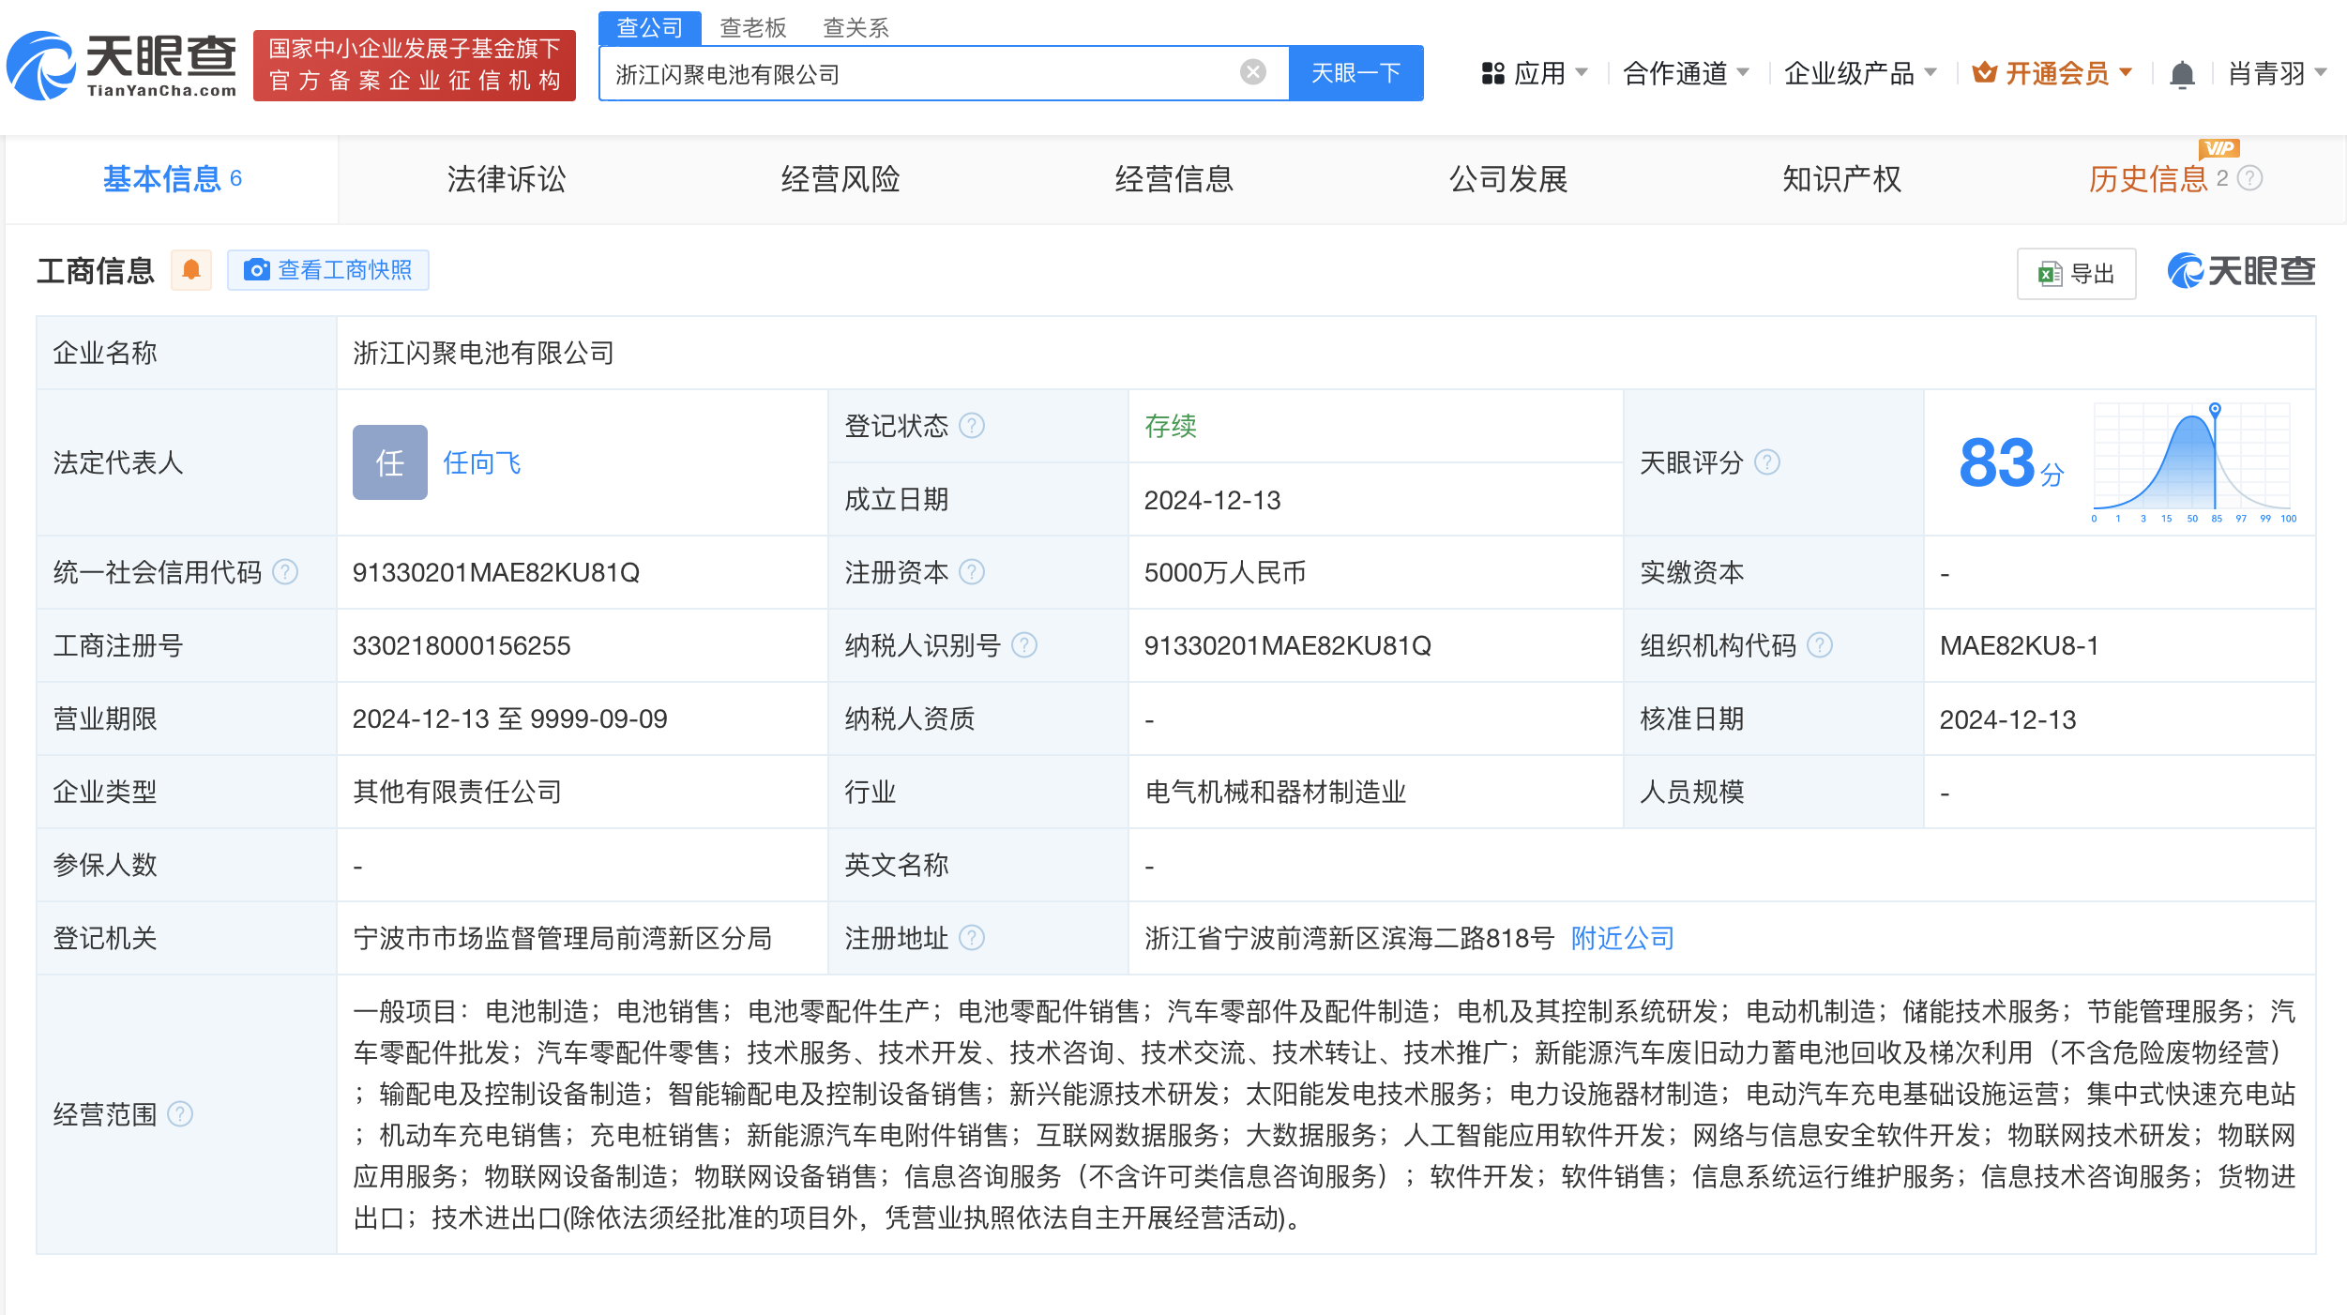Click the company name search input field
The height and width of the screenshot is (1315, 2347).
(919, 74)
